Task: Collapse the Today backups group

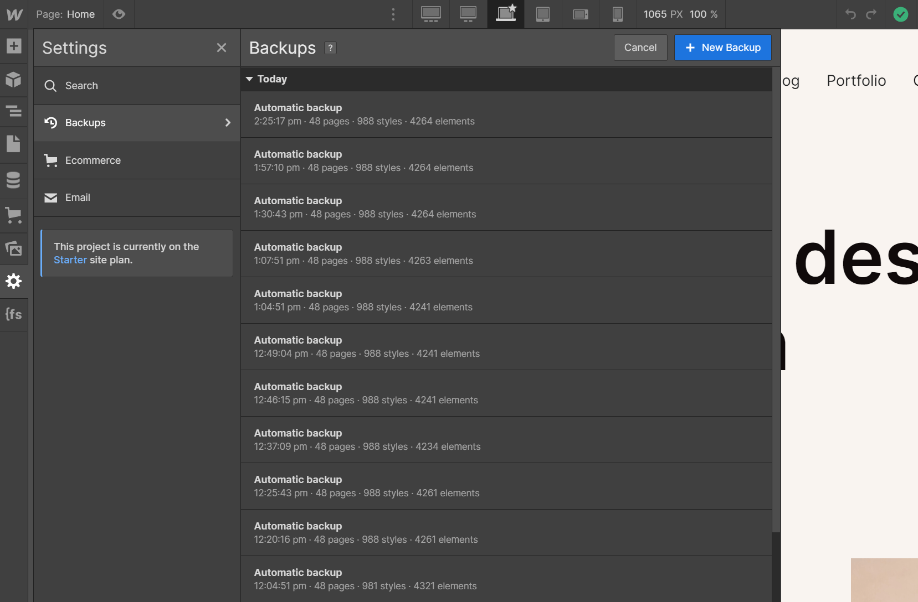Action: click(249, 79)
